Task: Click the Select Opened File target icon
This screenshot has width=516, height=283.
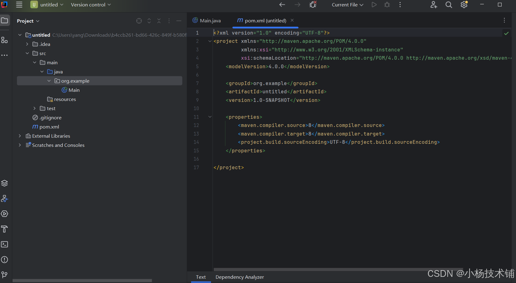Action: click(x=139, y=21)
